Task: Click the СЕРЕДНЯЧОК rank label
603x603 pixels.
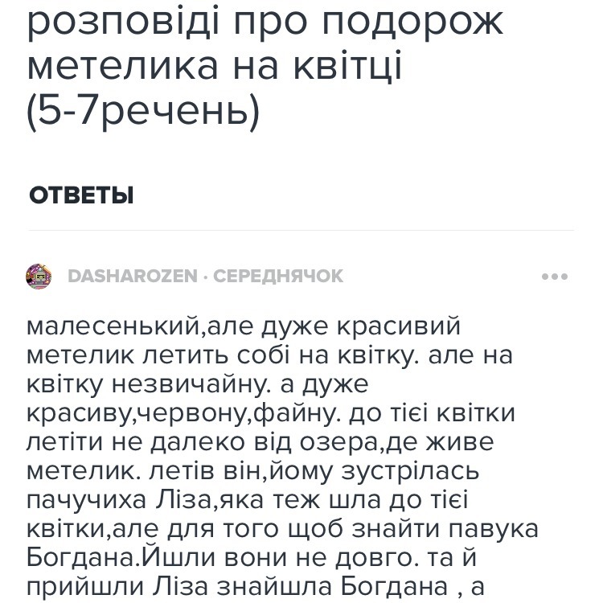Action: (x=277, y=276)
